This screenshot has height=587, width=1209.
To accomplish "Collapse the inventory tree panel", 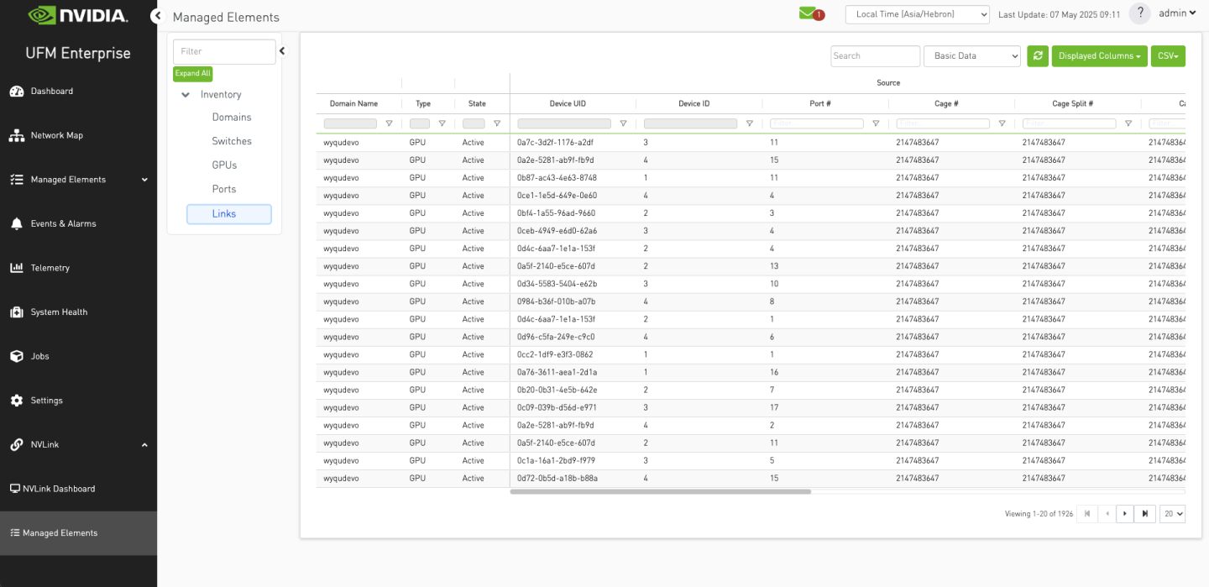I will click(282, 51).
